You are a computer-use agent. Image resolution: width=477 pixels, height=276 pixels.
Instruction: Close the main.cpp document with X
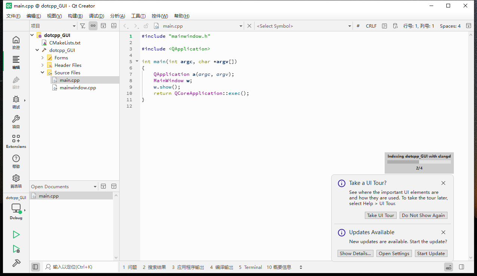(249, 26)
